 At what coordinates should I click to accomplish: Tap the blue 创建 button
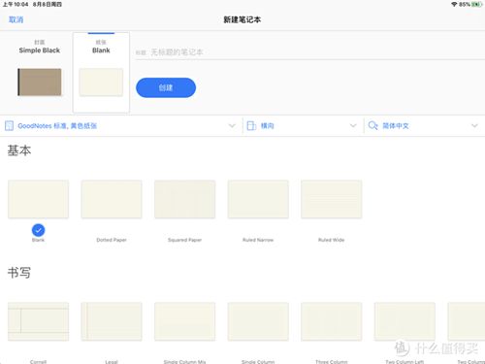[166, 87]
